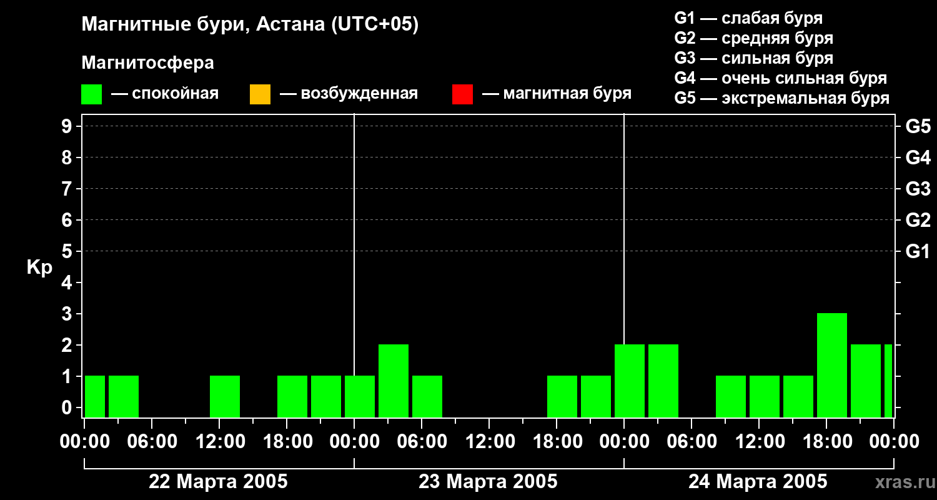Click the 'G2 — средняя буря' legend line
The width and height of the screenshot is (937, 500).
pyautogui.click(x=753, y=38)
